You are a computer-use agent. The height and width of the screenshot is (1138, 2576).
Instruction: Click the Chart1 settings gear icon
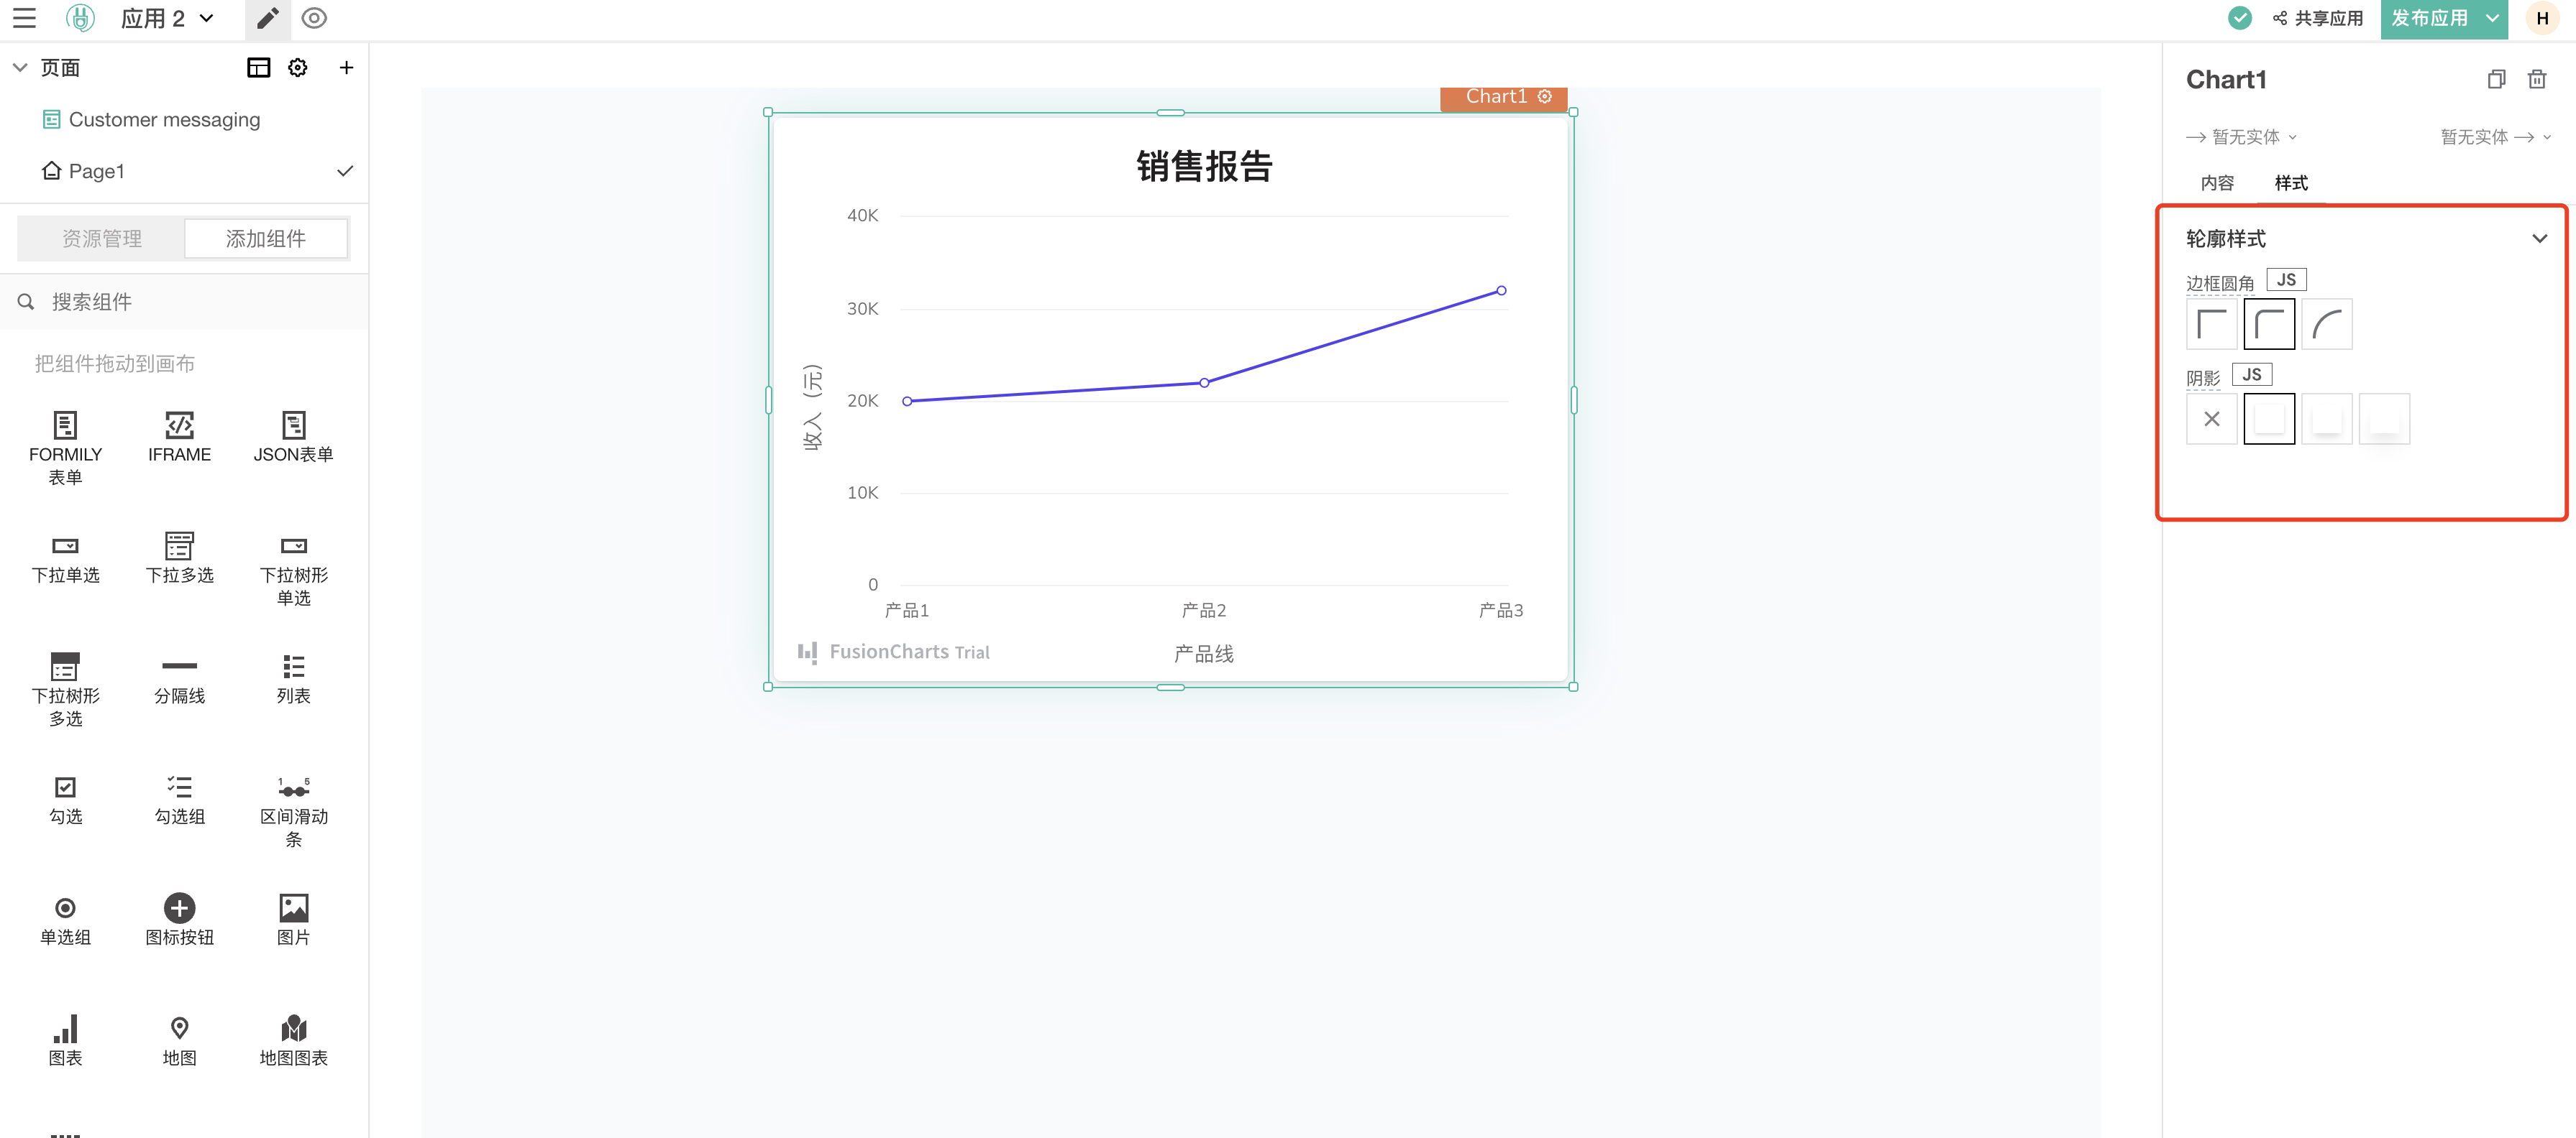(x=1545, y=97)
